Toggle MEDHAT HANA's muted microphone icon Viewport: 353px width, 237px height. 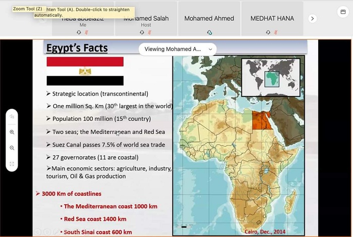point(276,32)
